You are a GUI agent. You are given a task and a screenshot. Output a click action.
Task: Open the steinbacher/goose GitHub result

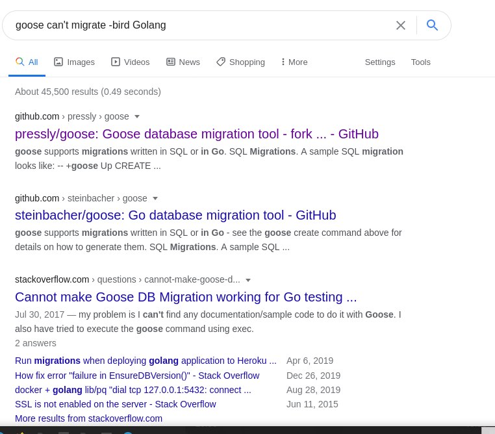(x=175, y=215)
